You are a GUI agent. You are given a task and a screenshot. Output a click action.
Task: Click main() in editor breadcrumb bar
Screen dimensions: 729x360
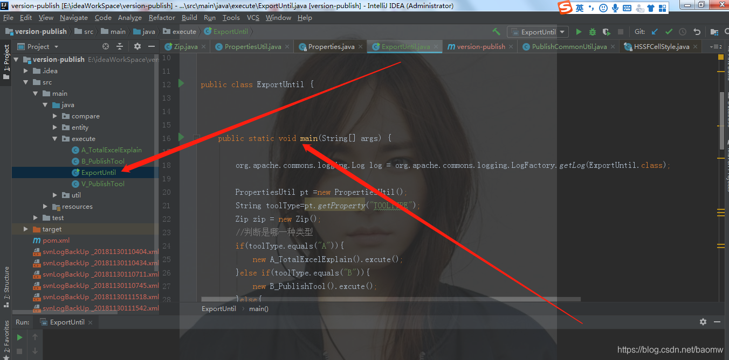[259, 308]
